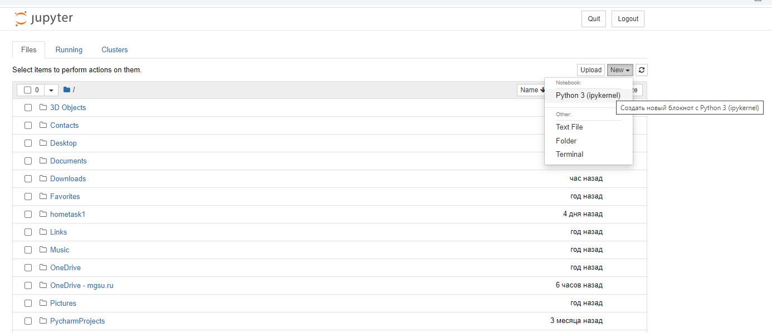The width and height of the screenshot is (772, 333).
Task: Click the root folder icon in breadcrumb
Action: (67, 90)
